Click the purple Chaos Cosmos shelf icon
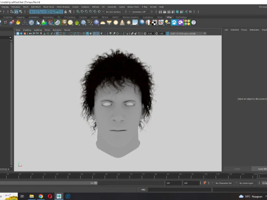This screenshot has height=200, width=267. 180,23
